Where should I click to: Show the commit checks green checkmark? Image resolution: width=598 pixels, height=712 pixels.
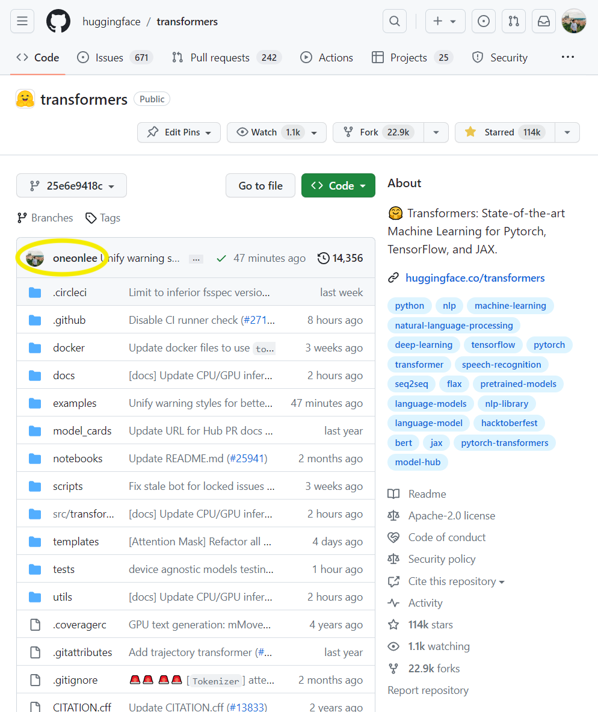tap(221, 258)
